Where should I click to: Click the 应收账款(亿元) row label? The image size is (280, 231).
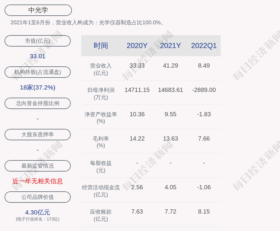click(101, 215)
